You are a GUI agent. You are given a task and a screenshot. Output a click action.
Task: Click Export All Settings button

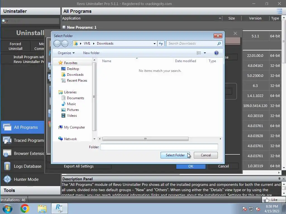[x=79, y=166]
